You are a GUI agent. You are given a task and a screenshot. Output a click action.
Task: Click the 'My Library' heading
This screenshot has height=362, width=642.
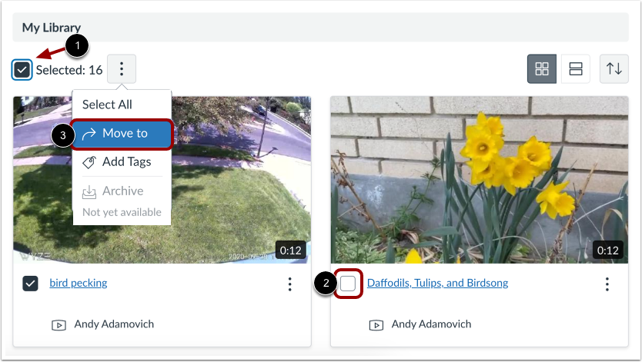click(x=51, y=28)
